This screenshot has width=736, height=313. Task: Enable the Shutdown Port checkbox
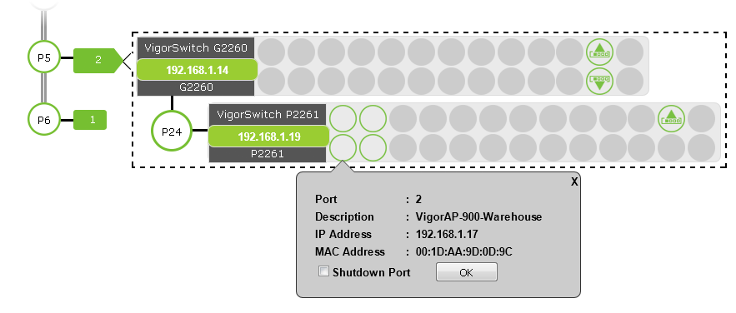pos(323,271)
